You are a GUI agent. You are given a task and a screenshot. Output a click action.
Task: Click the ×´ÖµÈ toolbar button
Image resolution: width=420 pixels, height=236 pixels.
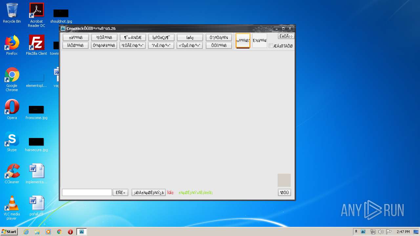tap(190, 45)
